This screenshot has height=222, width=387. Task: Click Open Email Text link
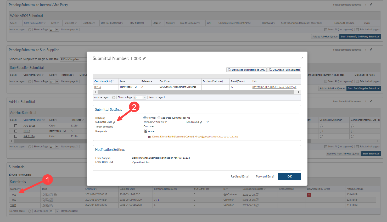(x=141, y=163)
